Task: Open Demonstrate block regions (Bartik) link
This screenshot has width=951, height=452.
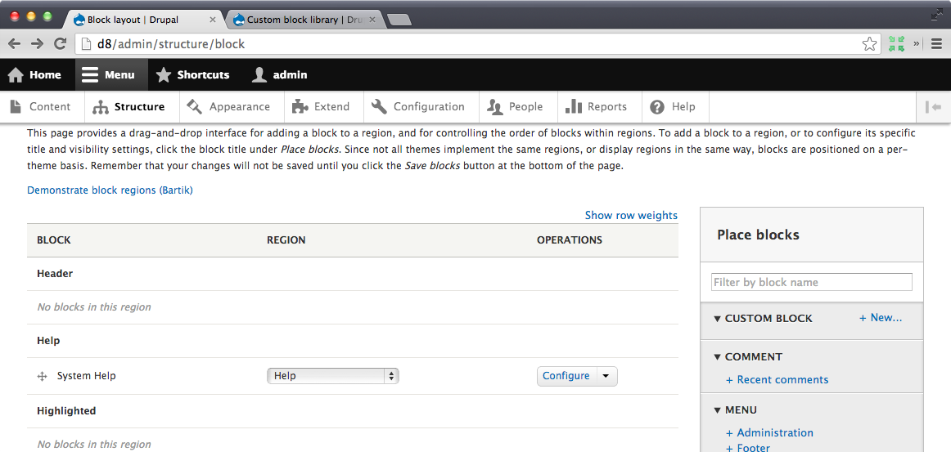Action: coord(110,190)
